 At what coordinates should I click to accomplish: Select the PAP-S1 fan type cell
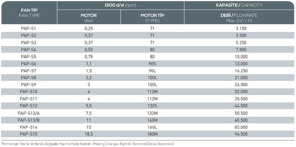tap(28, 29)
